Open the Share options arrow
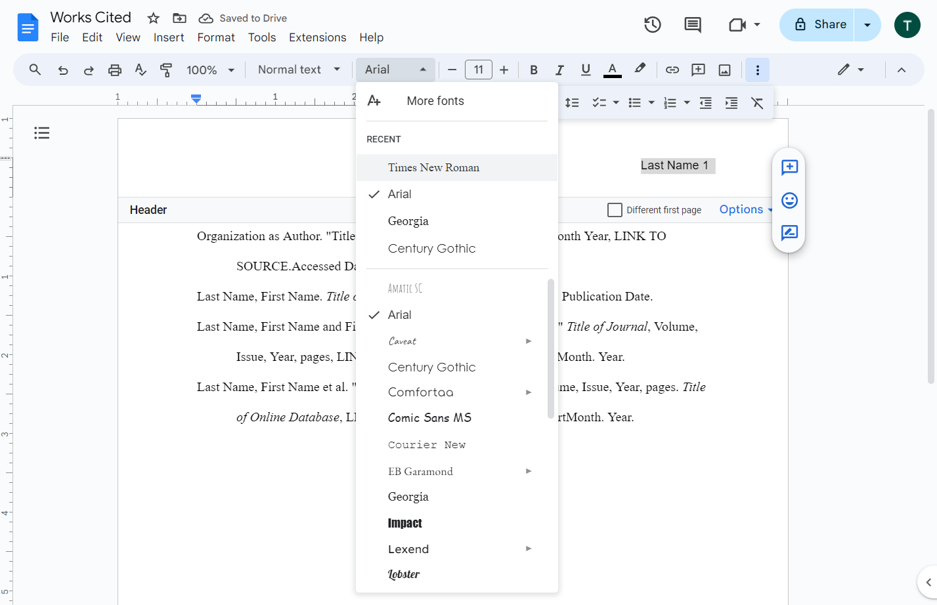Image resolution: width=937 pixels, height=605 pixels. [867, 25]
